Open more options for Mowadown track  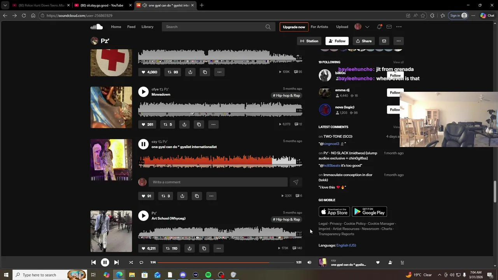(x=213, y=124)
